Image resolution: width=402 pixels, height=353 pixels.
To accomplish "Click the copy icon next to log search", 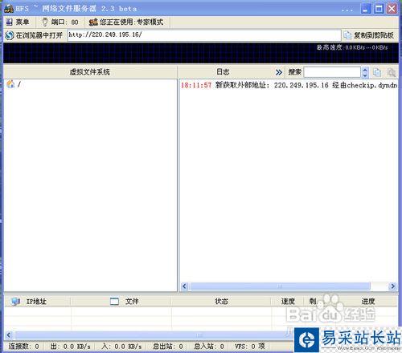I will [x=377, y=72].
